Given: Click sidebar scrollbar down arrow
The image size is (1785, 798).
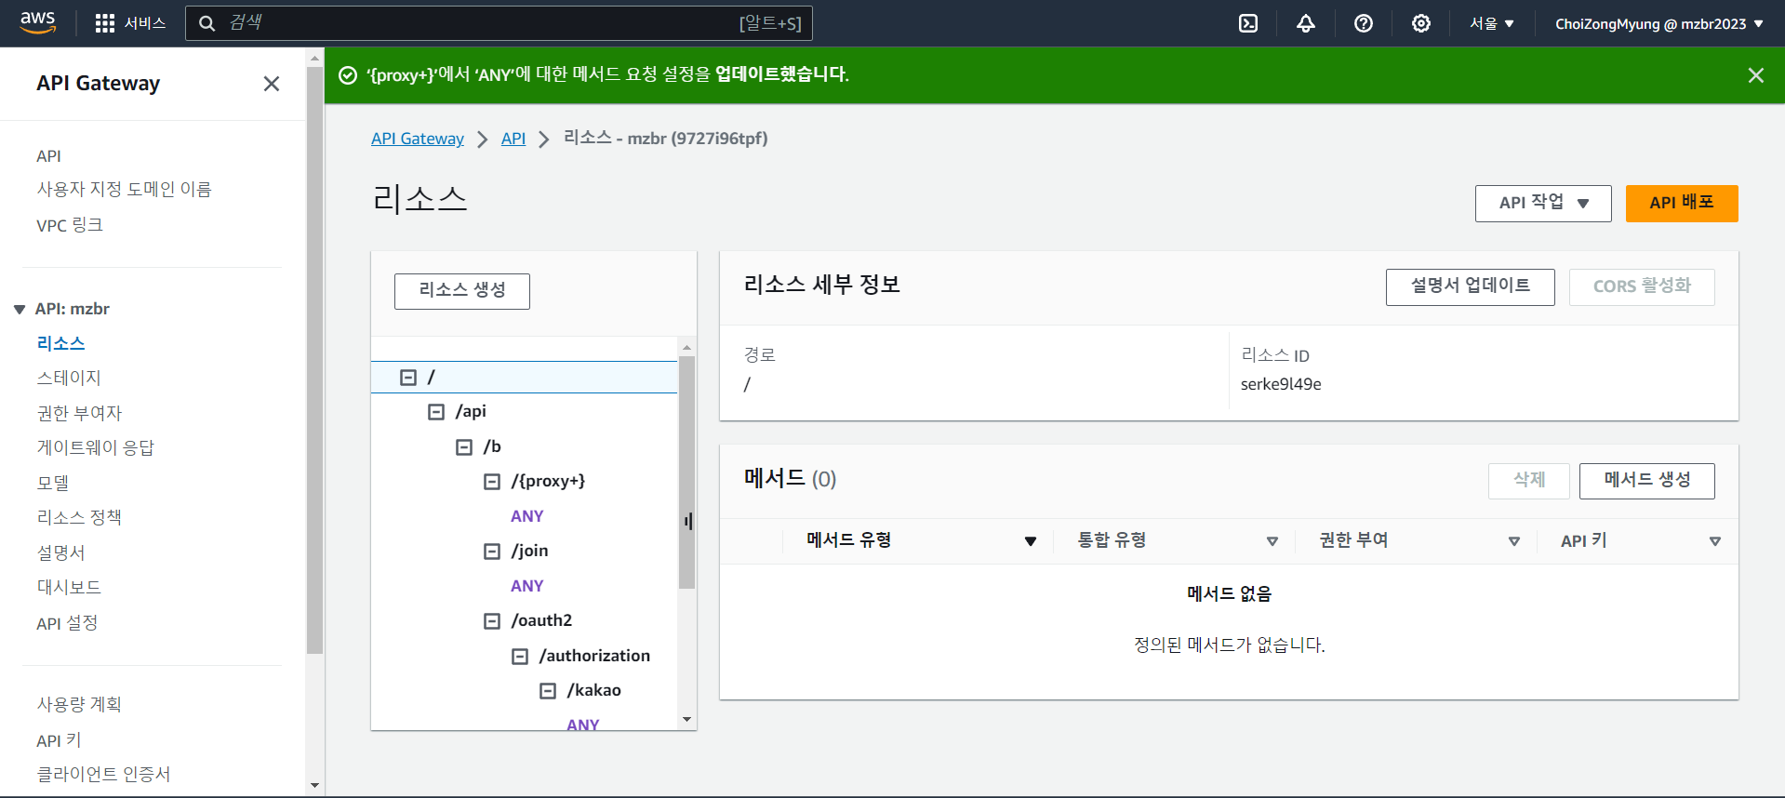Looking at the screenshot, I should (x=314, y=786).
